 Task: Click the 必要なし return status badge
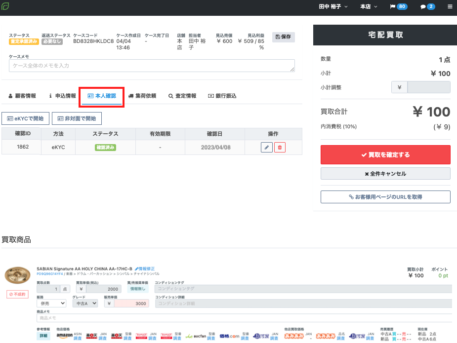(x=52, y=41)
